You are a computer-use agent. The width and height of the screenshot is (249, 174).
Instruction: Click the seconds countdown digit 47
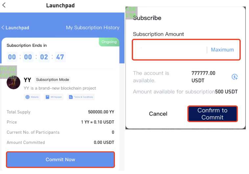pos(60,57)
